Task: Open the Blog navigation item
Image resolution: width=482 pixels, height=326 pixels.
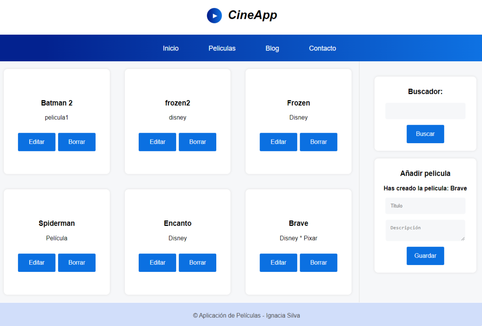Action: [x=272, y=48]
